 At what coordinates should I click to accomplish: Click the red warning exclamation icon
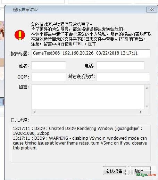click(x=20, y=35)
